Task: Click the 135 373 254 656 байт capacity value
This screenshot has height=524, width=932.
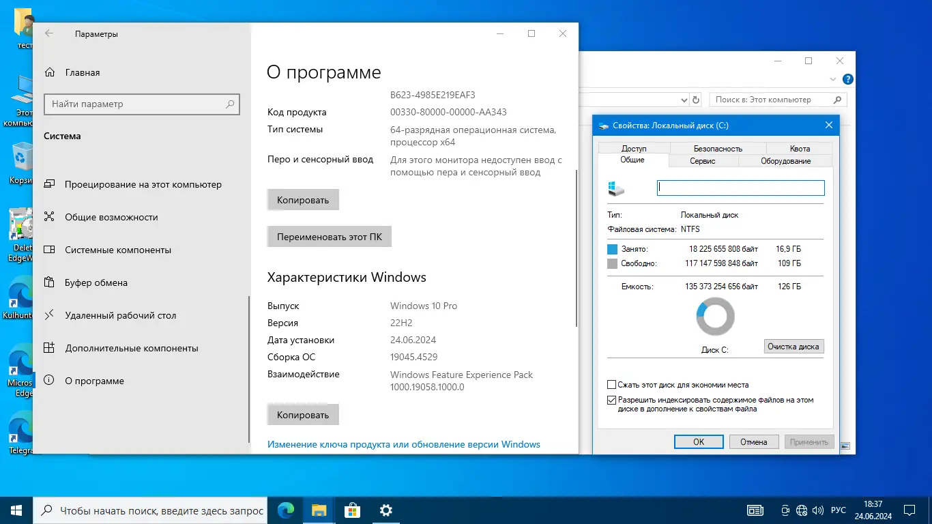Action: (x=721, y=287)
